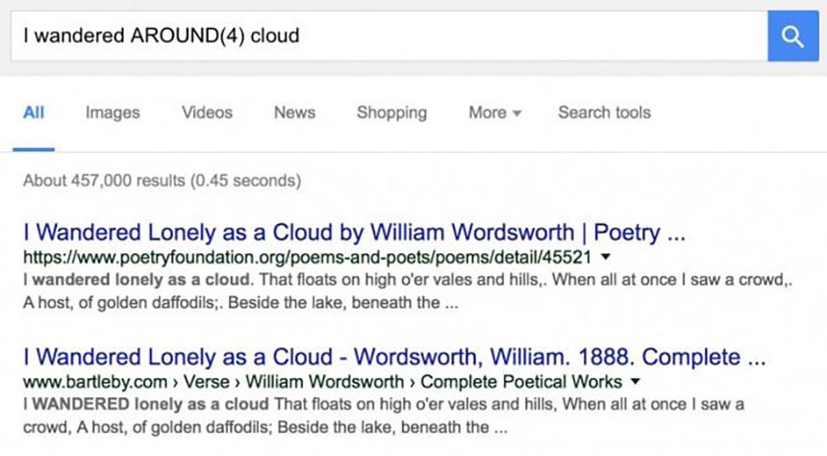Switch to the Images tab

point(113,113)
